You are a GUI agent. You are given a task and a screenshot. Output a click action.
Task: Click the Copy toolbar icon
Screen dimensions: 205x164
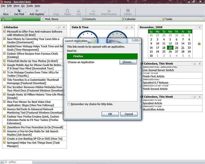[x=56, y=11]
